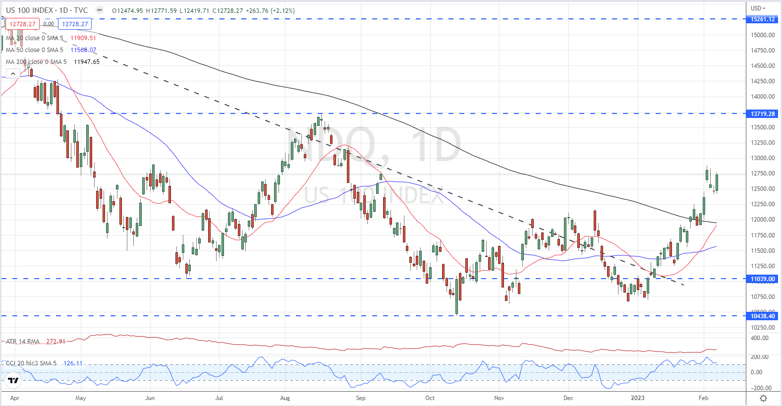The height and width of the screenshot is (406, 782).
Task: Click the TradingView logo icon
Action: (13, 381)
